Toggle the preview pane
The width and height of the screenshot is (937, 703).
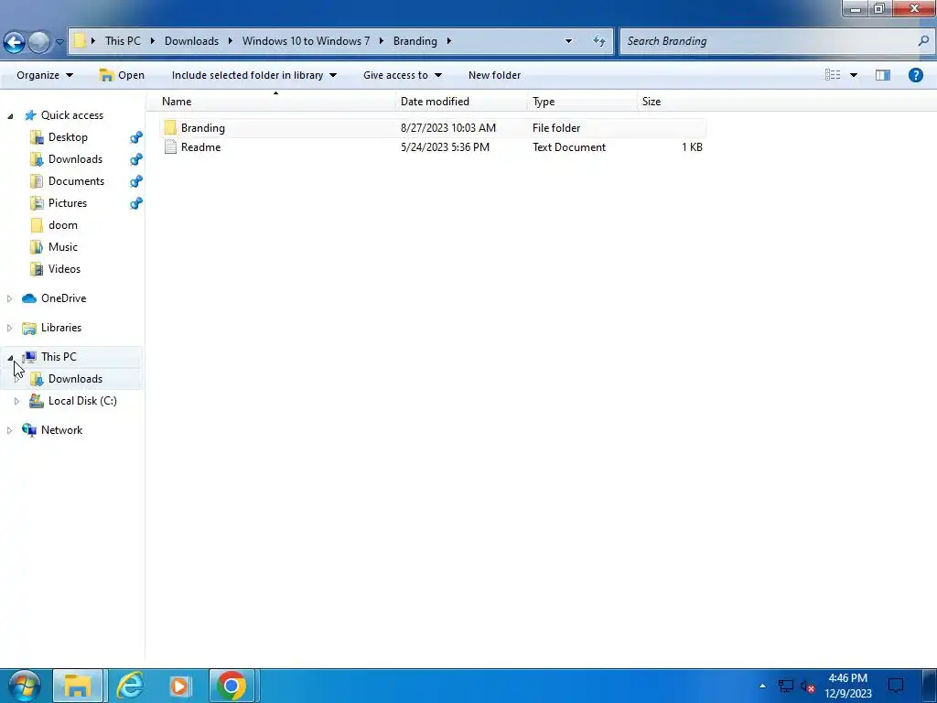pyautogui.click(x=883, y=75)
